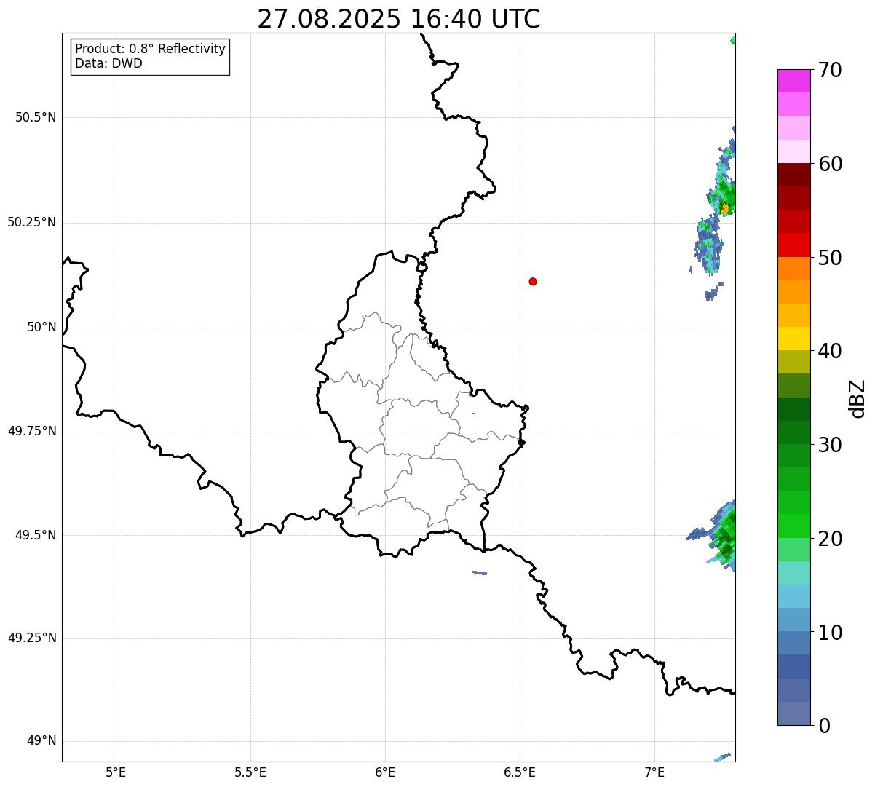Click the '49.5°N' latitude label

(36, 535)
